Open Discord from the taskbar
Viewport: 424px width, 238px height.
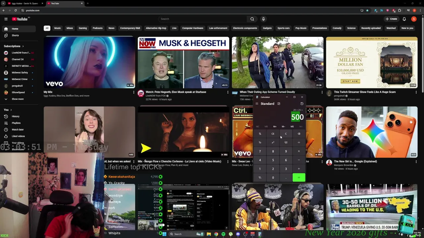(x=238, y=234)
